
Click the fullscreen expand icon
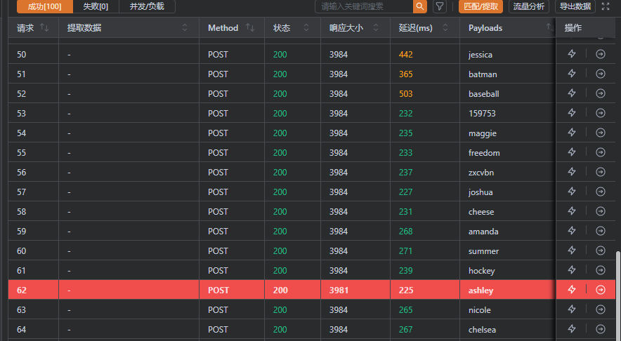coord(606,6)
